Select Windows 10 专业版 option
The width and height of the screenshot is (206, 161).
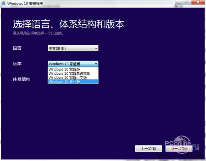click(73, 82)
